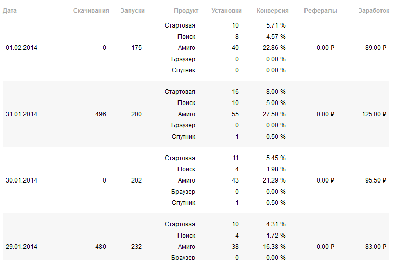Click the 27.50 % conversion value
The width and height of the screenshot is (406, 260).
click(274, 114)
